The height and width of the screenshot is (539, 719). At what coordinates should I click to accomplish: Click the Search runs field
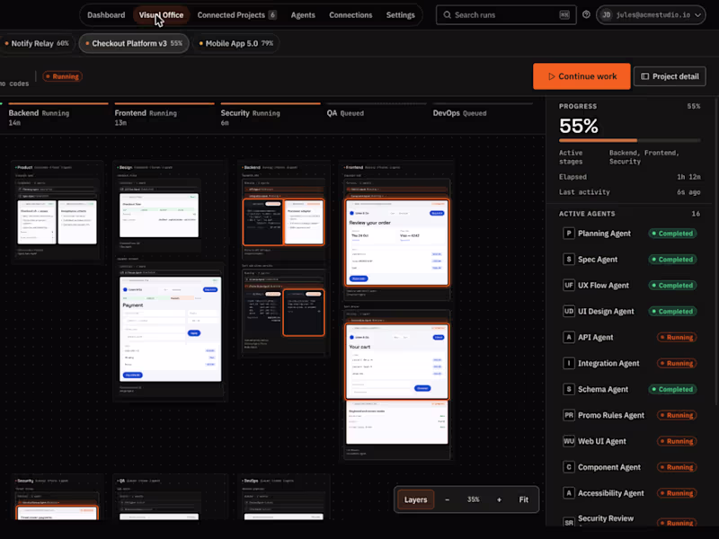pyautogui.click(x=506, y=15)
